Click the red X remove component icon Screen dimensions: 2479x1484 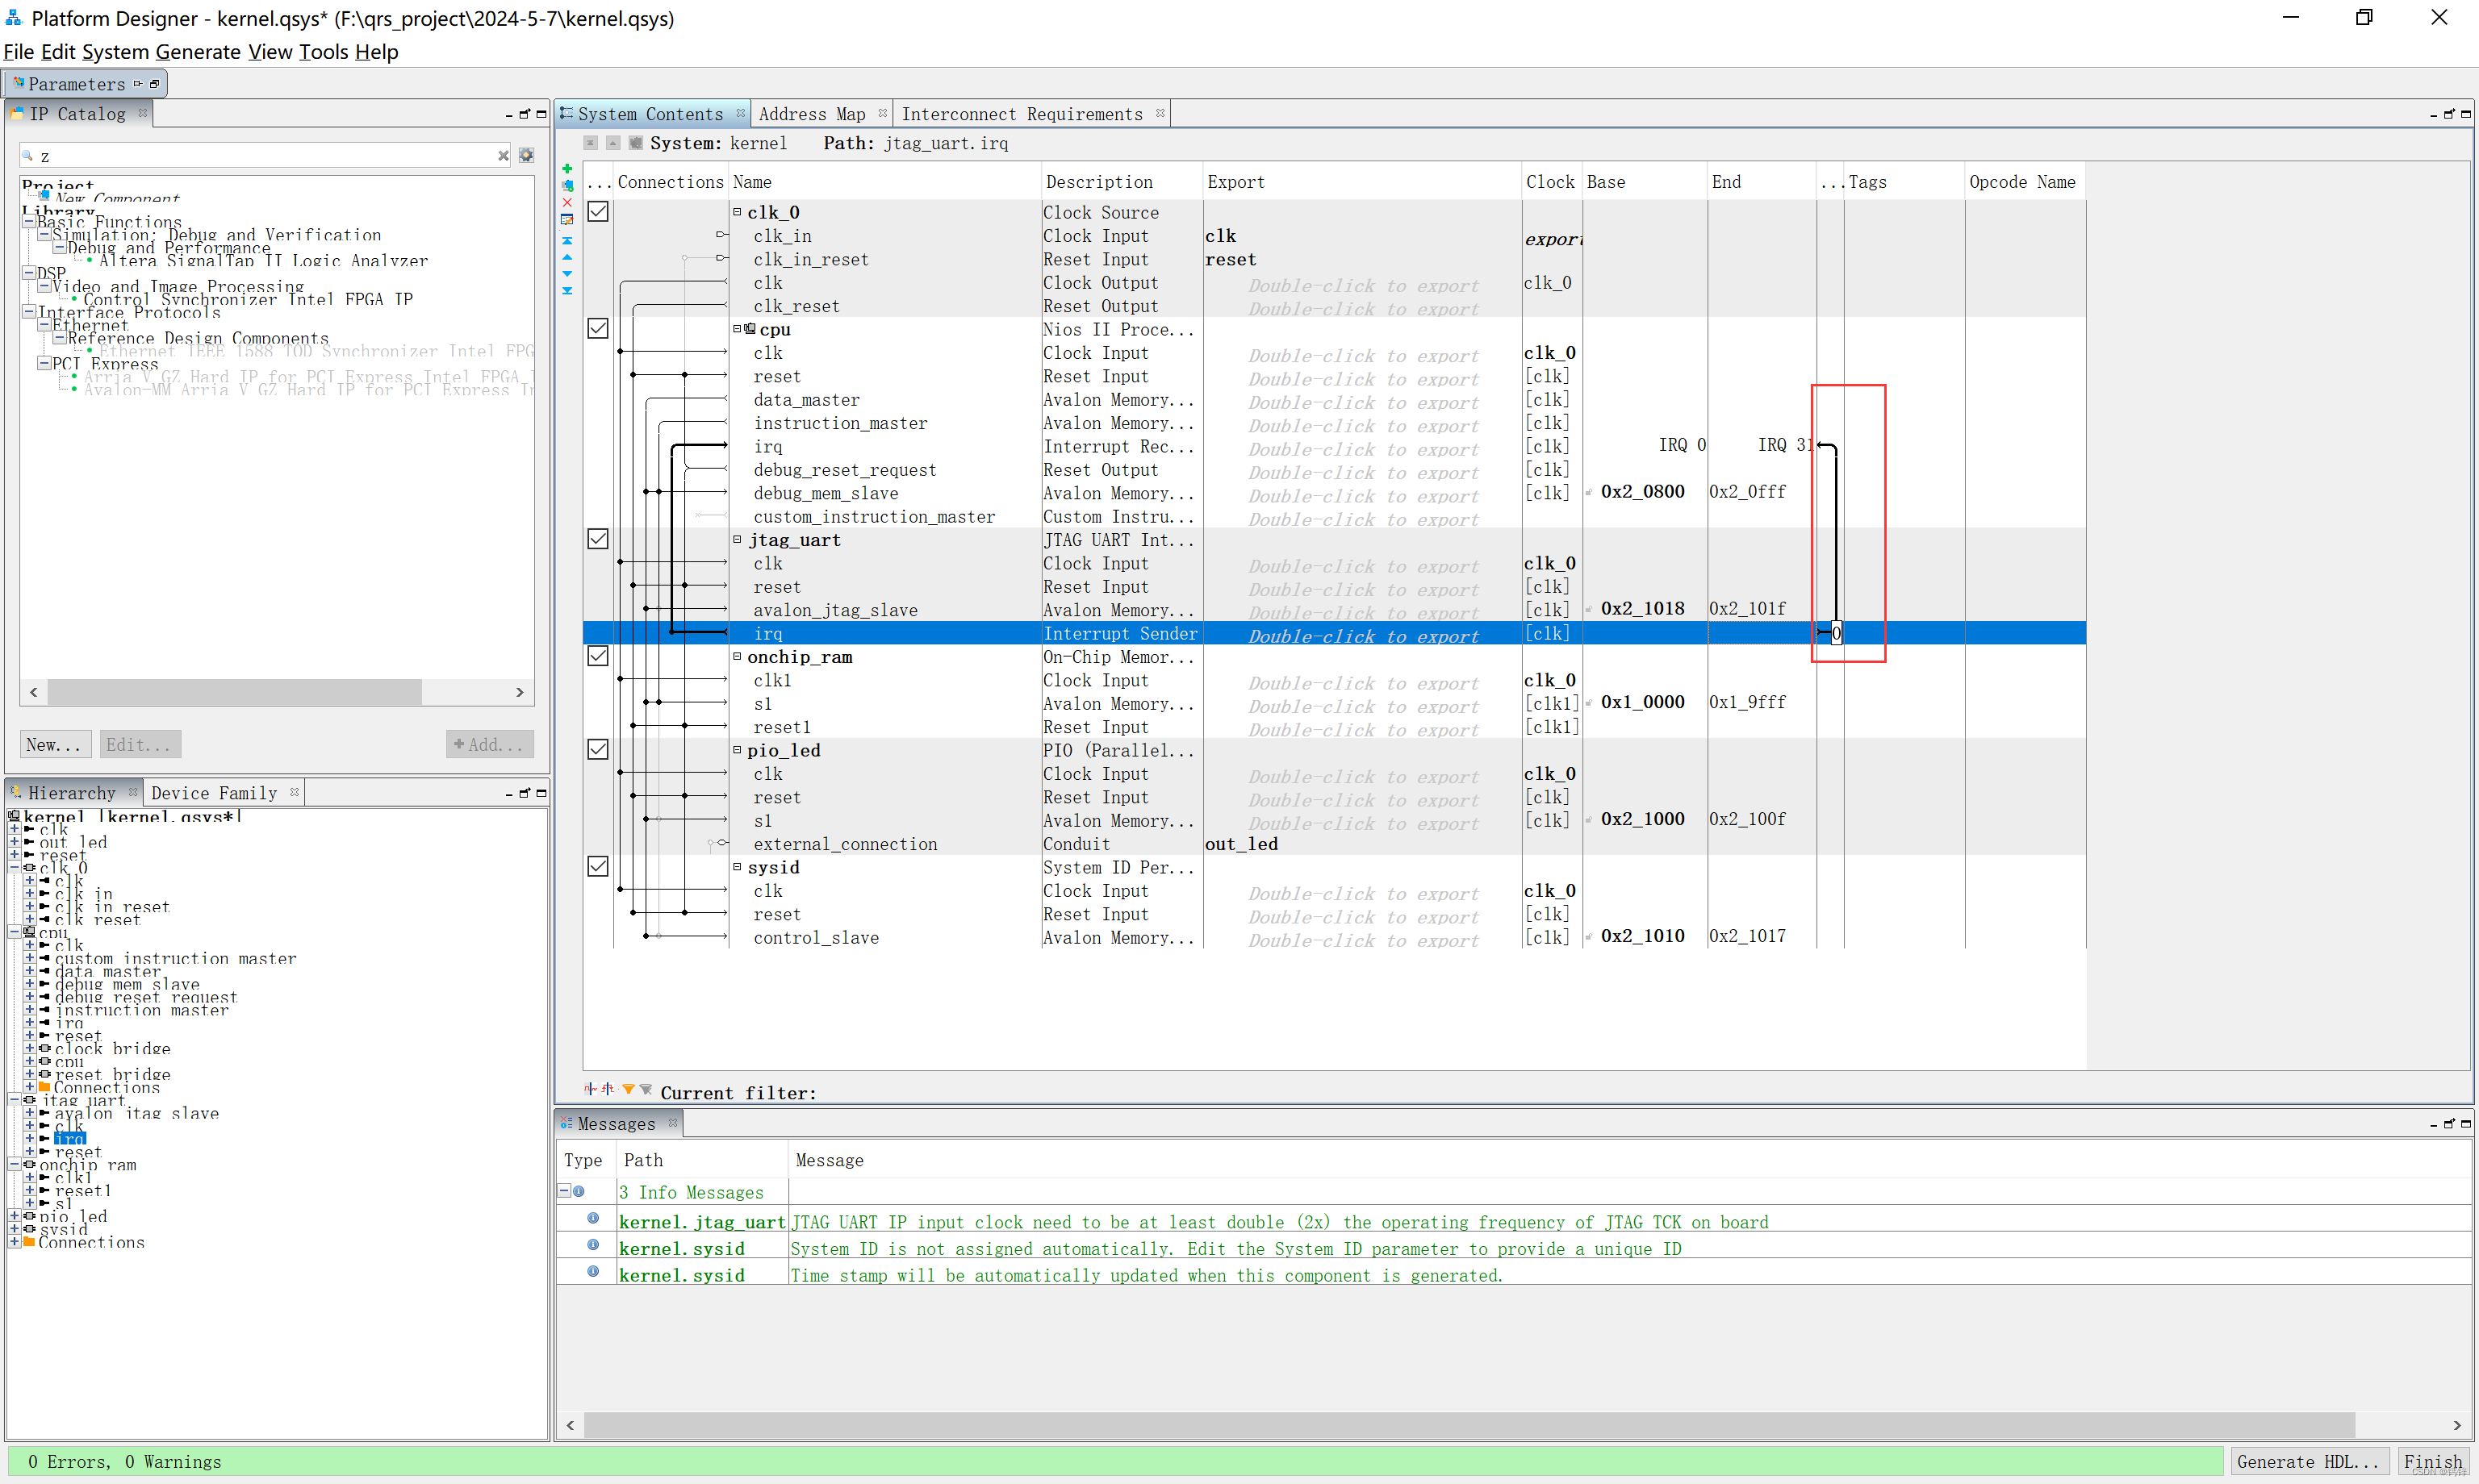click(x=567, y=202)
